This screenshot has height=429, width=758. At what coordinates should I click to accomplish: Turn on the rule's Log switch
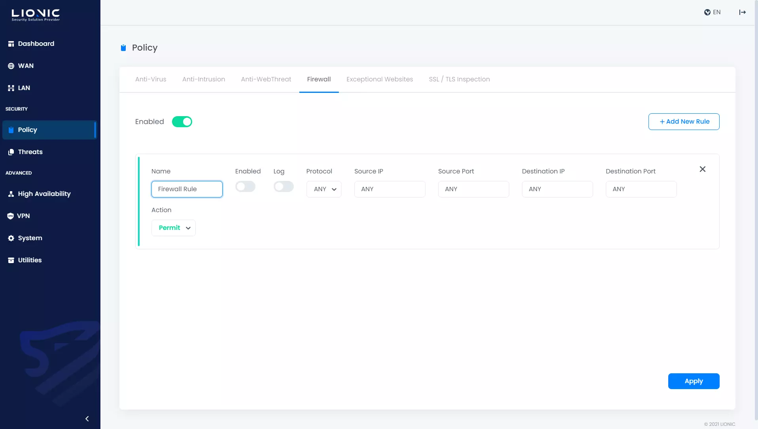pyautogui.click(x=284, y=186)
